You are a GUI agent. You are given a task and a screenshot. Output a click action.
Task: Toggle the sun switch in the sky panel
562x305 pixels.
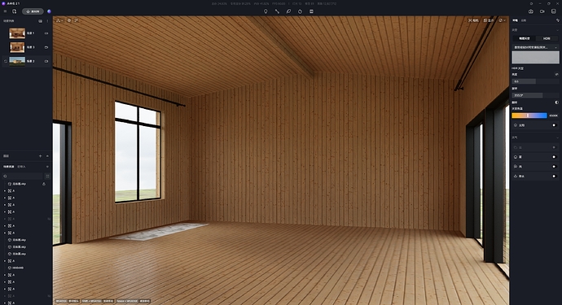point(555,125)
